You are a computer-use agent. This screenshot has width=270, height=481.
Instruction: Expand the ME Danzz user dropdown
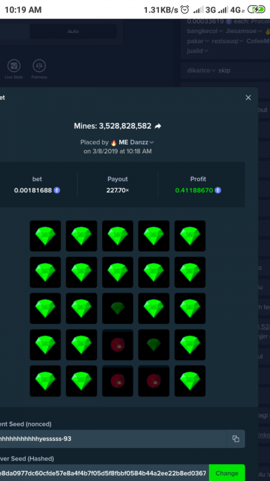tap(152, 142)
